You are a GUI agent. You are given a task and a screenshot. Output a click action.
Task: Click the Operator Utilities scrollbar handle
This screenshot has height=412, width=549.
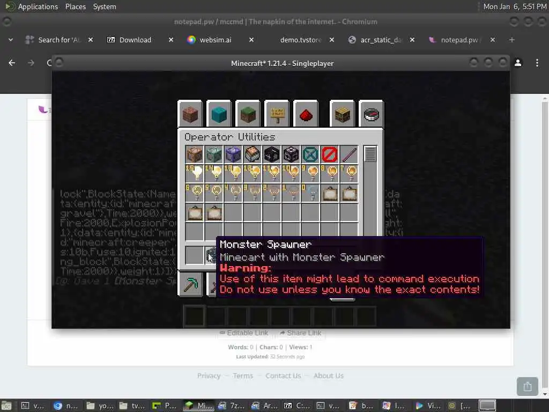point(370,154)
